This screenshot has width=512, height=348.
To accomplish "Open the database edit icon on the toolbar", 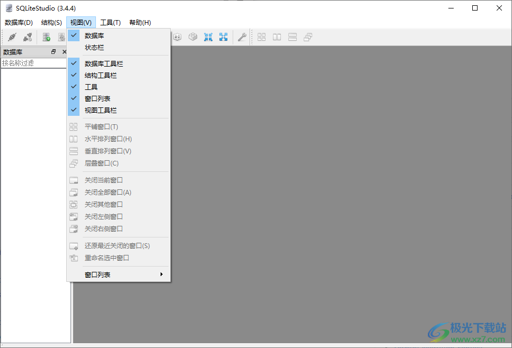I will tap(61, 37).
